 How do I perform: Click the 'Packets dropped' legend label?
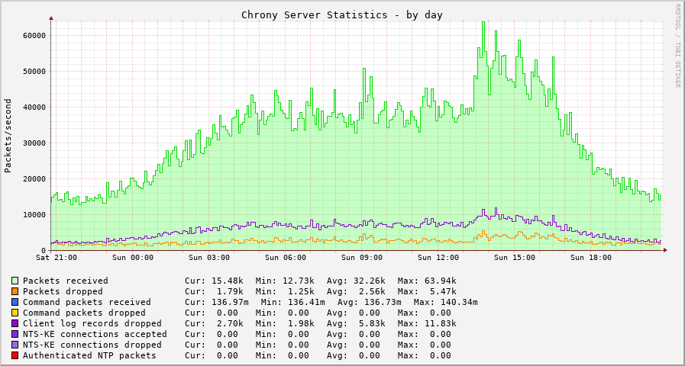tap(63, 291)
